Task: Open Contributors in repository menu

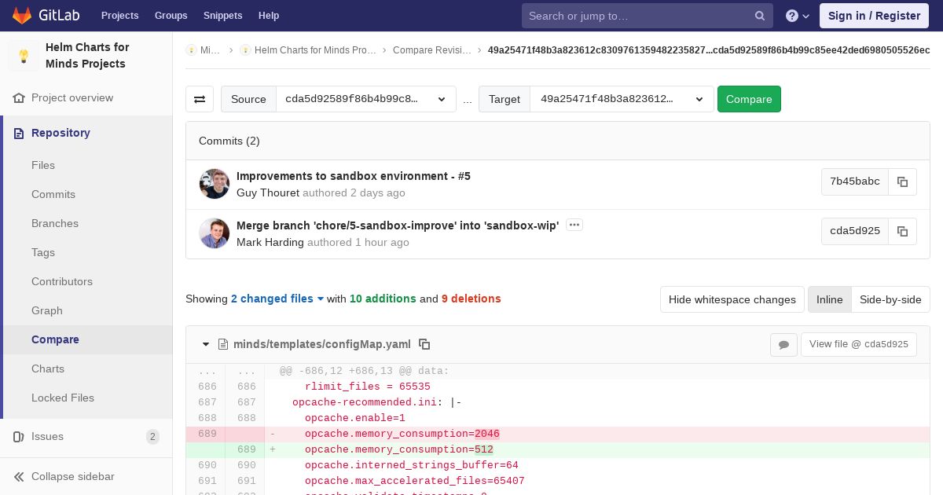Action: 62,281
